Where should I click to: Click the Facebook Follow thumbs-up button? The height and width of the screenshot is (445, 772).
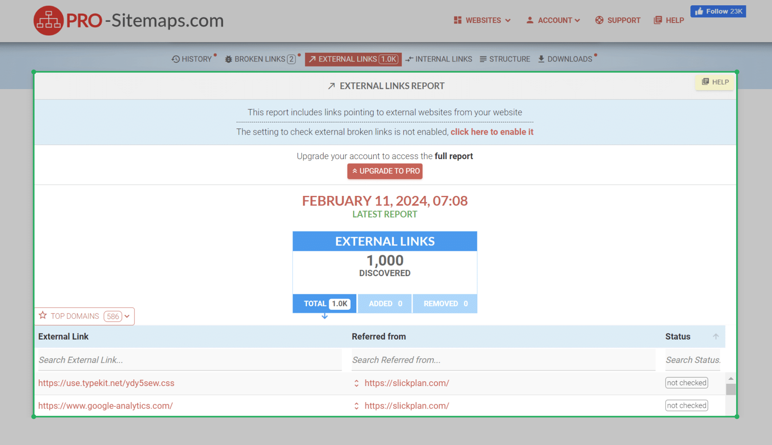coord(718,12)
